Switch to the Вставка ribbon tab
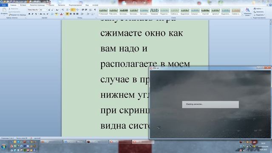The image size is (272, 153). coord(23,5)
